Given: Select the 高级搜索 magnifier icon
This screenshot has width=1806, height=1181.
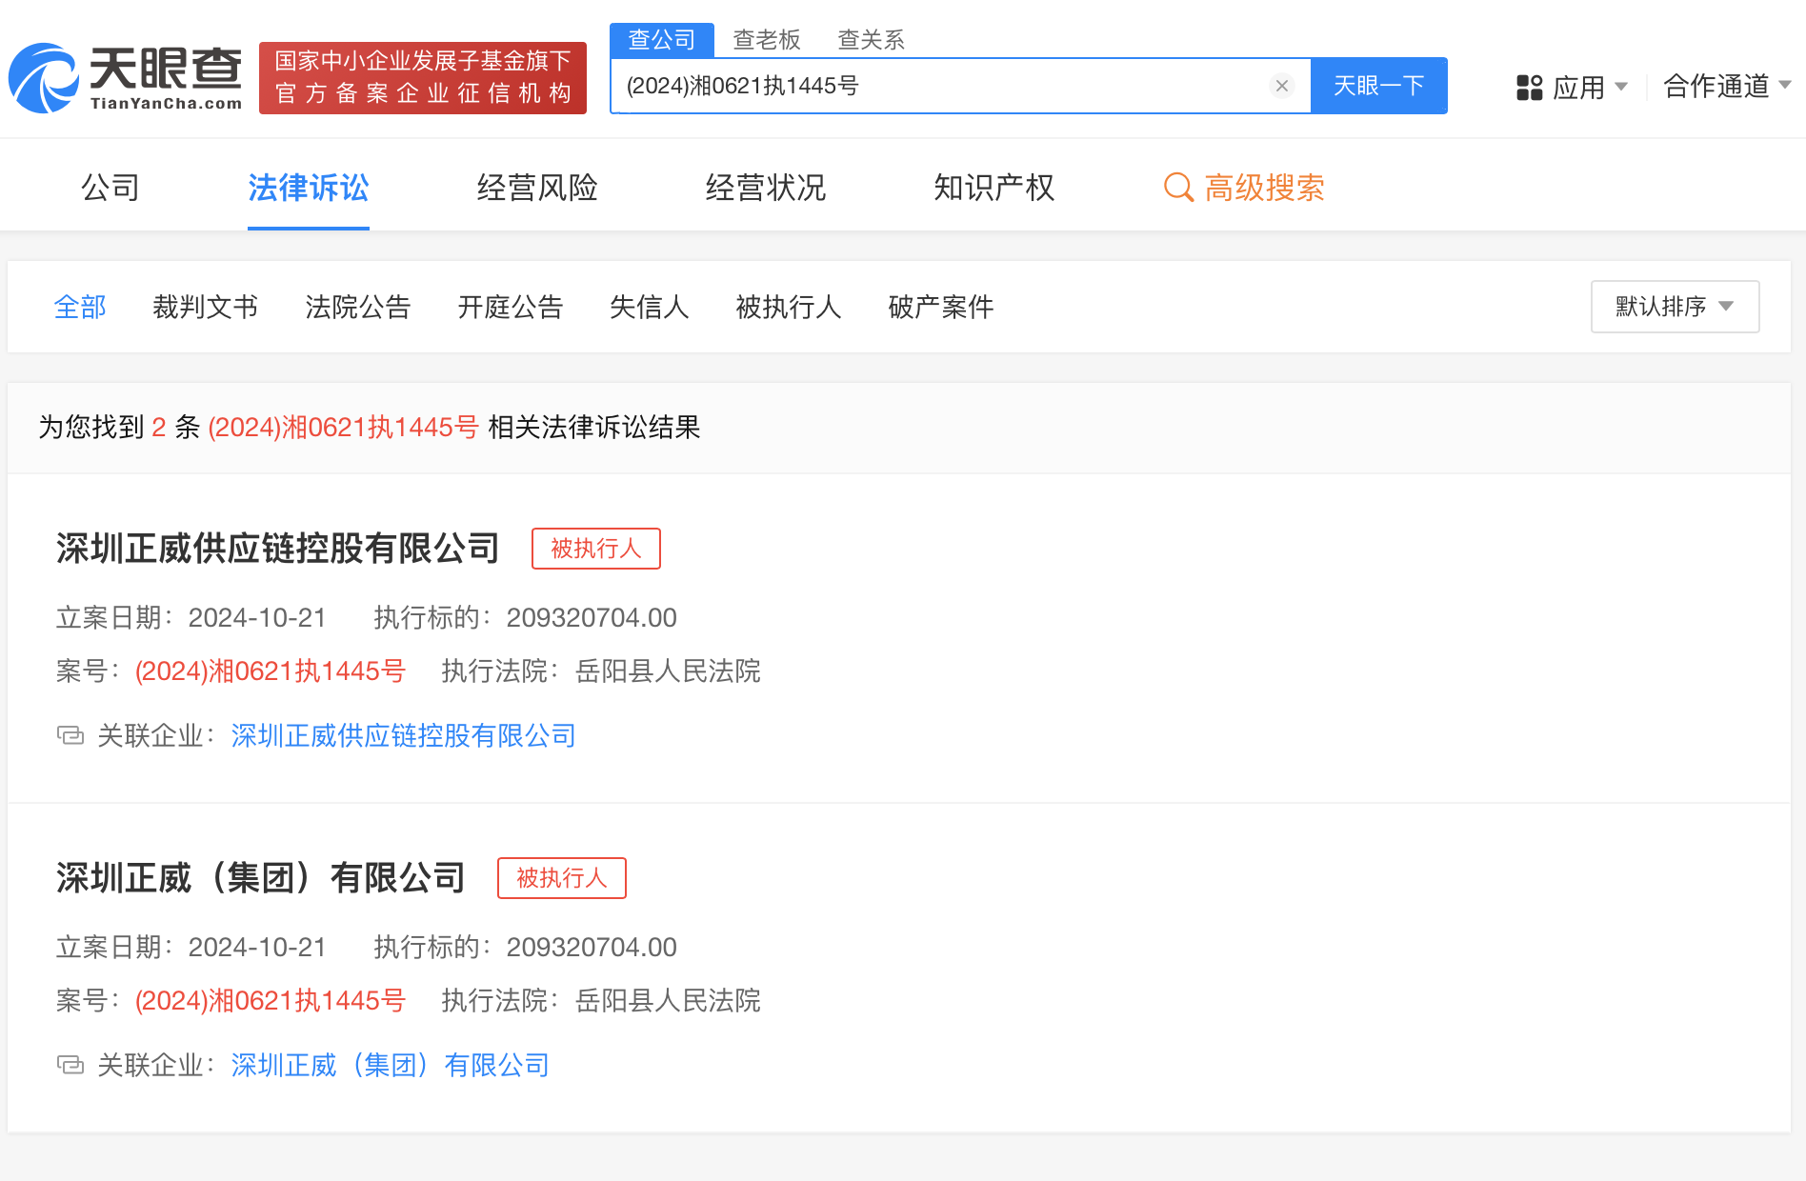Looking at the screenshot, I should click(1178, 188).
